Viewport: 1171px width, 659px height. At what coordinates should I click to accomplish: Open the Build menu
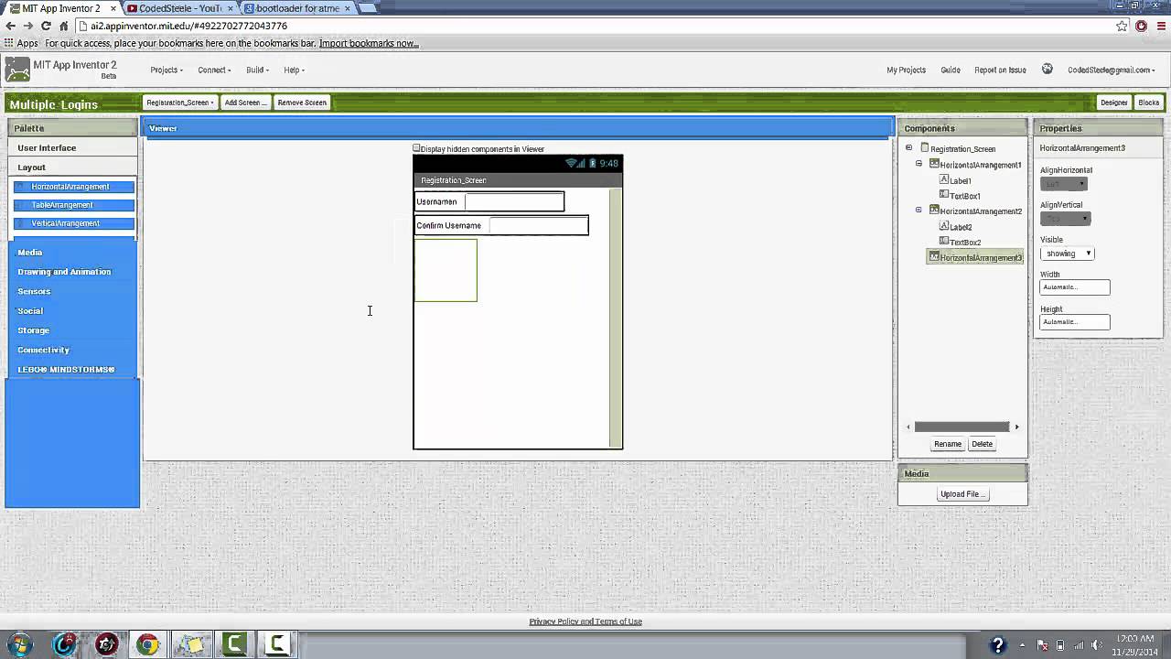coord(257,70)
